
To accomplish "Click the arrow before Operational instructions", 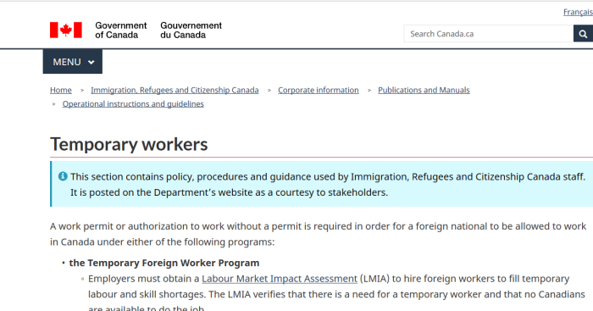I will (53, 104).
